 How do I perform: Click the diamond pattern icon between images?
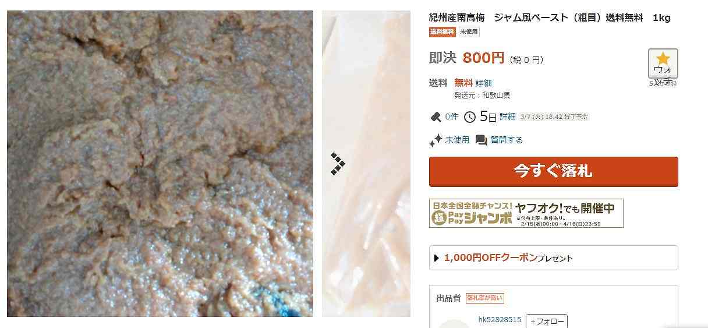(337, 164)
